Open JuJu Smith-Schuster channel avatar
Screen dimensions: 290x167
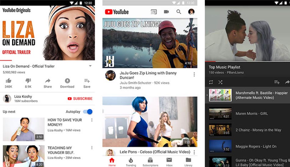(x=111, y=75)
